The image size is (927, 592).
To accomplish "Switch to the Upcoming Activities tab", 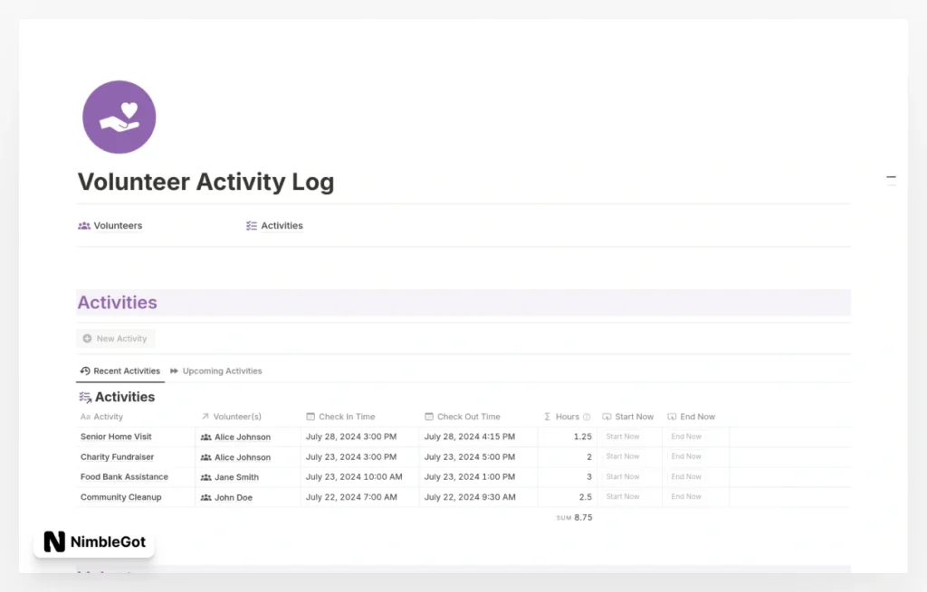I will tap(215, 371).
